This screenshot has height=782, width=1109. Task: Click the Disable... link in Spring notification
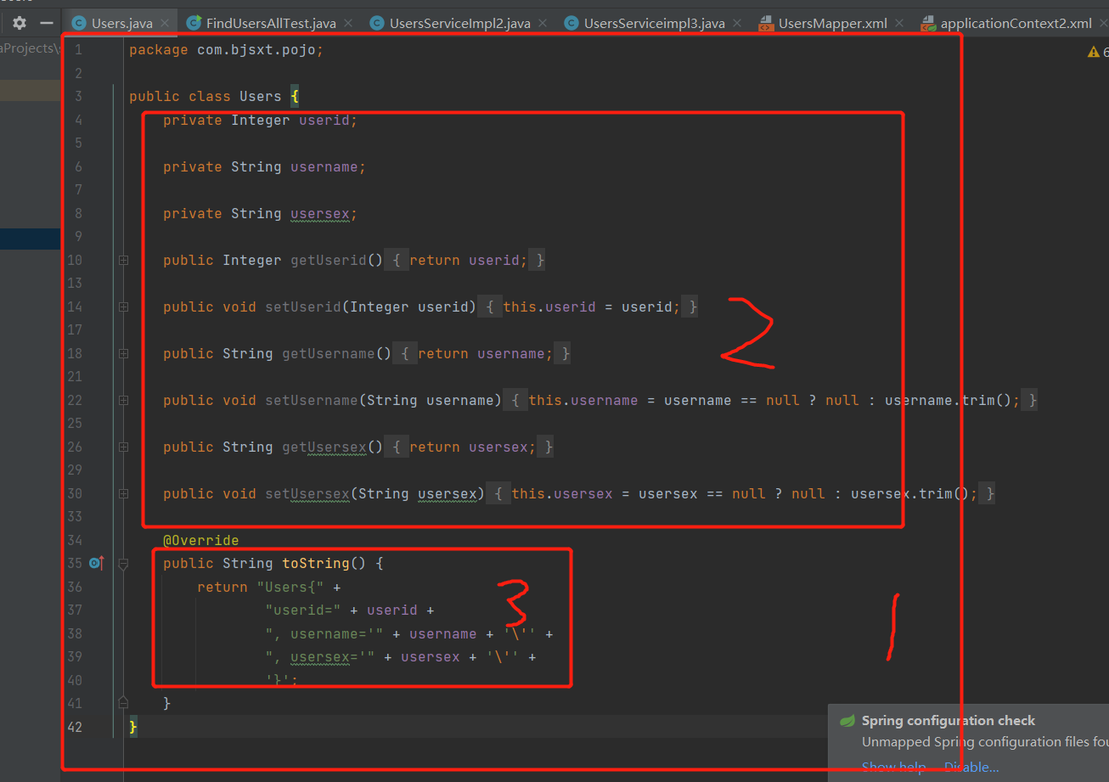pos(971,767)
